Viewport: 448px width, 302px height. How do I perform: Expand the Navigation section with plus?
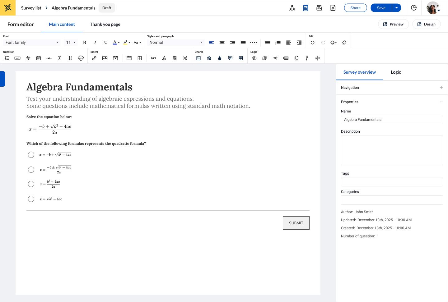coord(441,88)
